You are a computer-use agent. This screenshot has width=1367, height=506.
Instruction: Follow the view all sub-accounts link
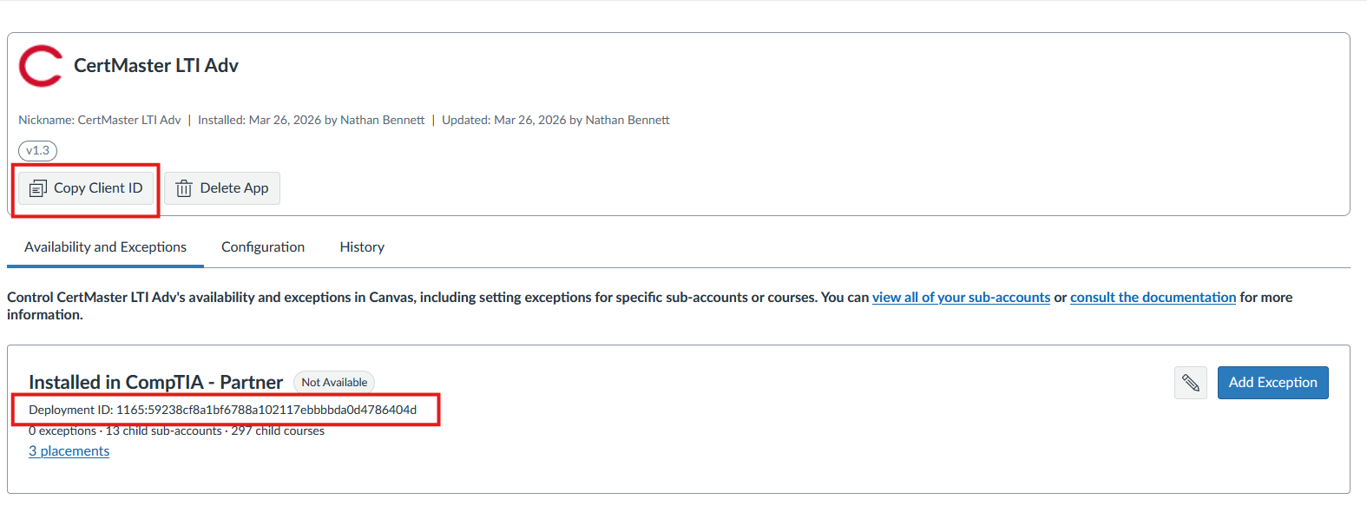click(x=961, y=298)
